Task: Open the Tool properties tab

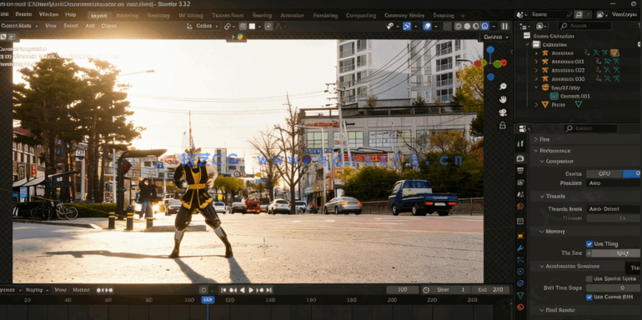Action: pyautogui.click(x=520, y=143)
